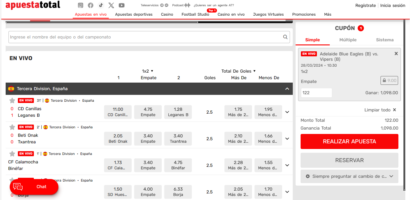Open Casino en vivo menu item
The width and height of the screenshot is (410, 200).
pyautogui.click(x=231, y=14)
